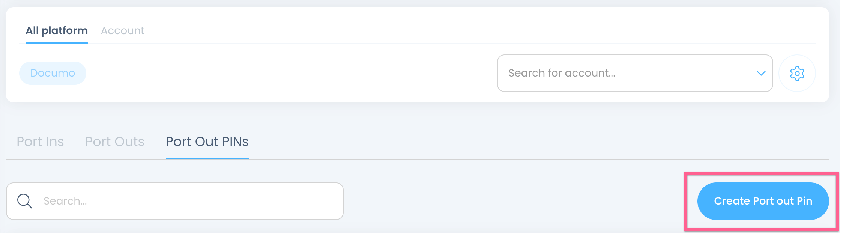Switch to the Account tab
The image size is (843, 235).
(x=122, y=31)
